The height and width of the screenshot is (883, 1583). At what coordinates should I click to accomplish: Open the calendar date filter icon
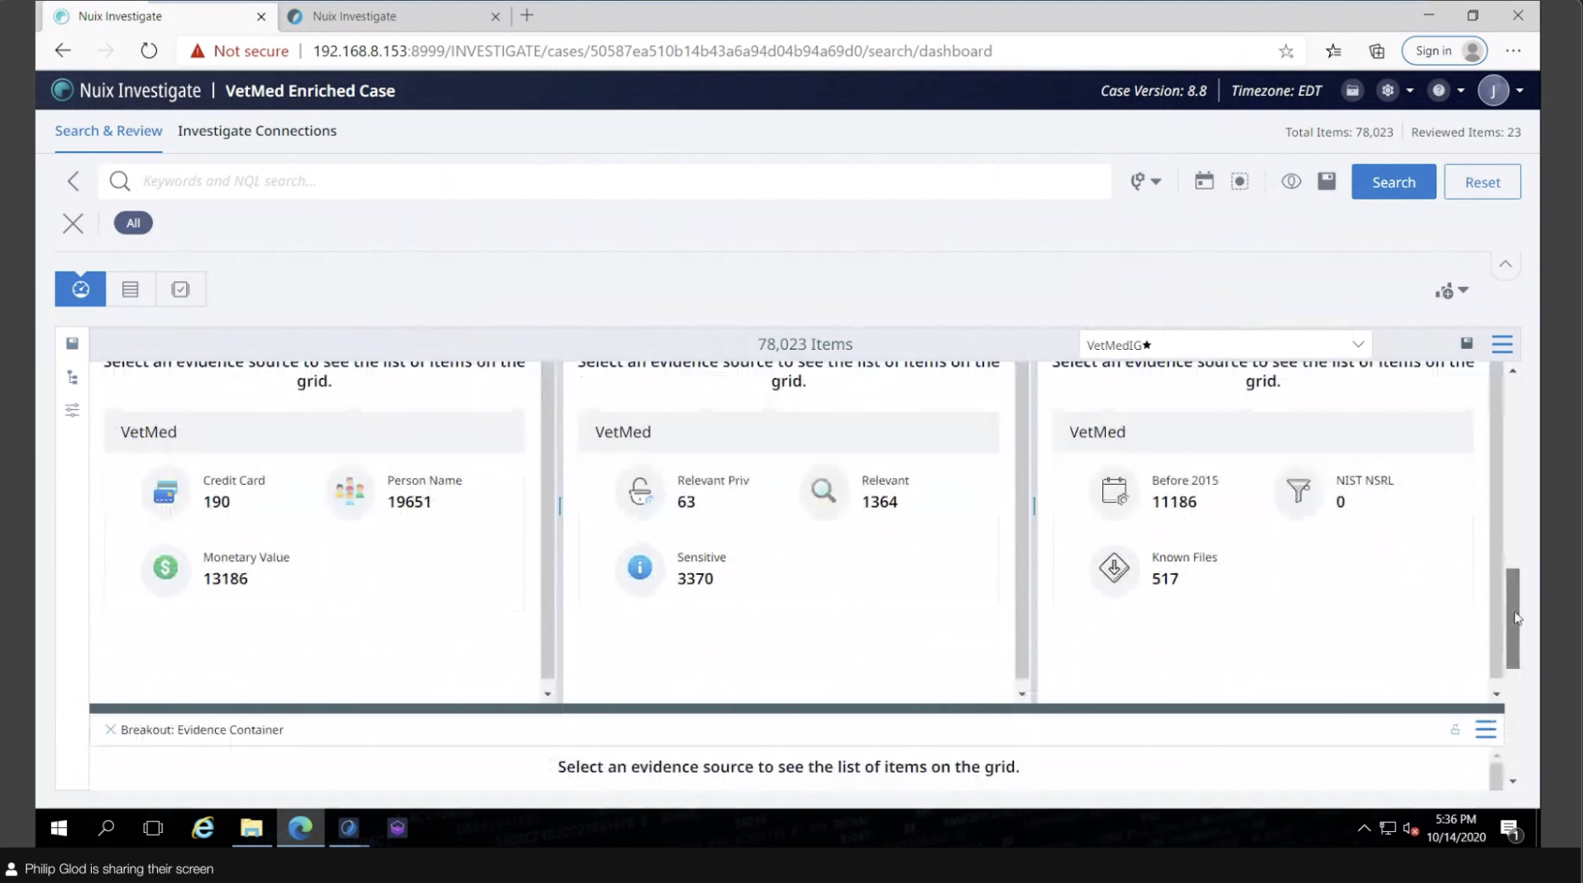[1203, 181]
